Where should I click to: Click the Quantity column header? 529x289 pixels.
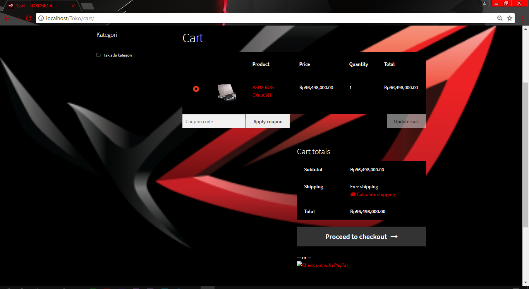[359, 64]
